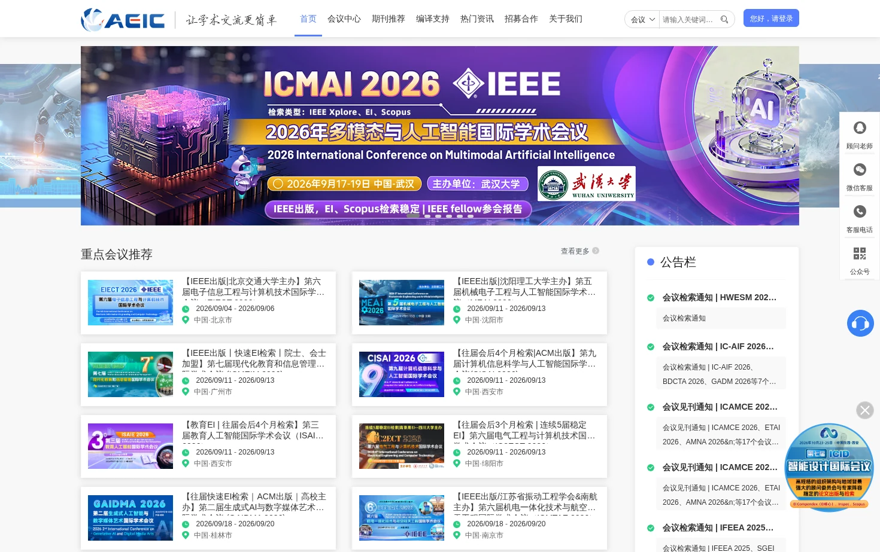Click the 您好，请登录 login button
The height and width of the screenshot is (552, 880).
point(771,19)
